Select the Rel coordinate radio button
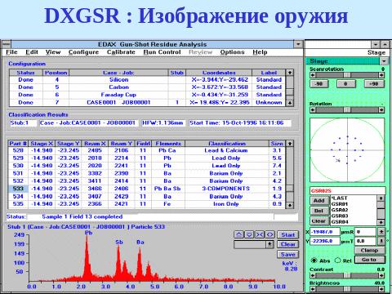Screen dimensions: 392x294 pos(338,261)
